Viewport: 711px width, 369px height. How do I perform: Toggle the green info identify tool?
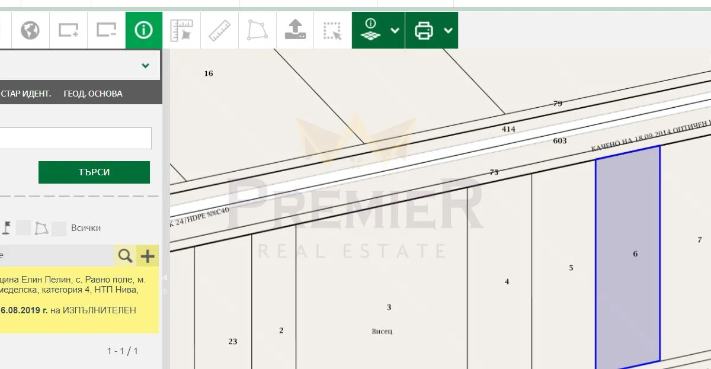(143, 30)
